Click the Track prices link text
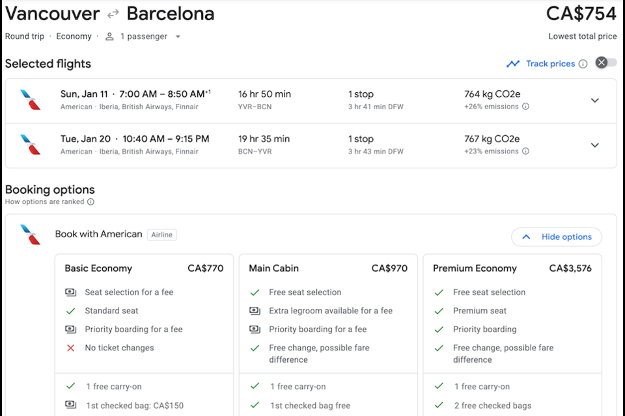 [x=550, y=64]
